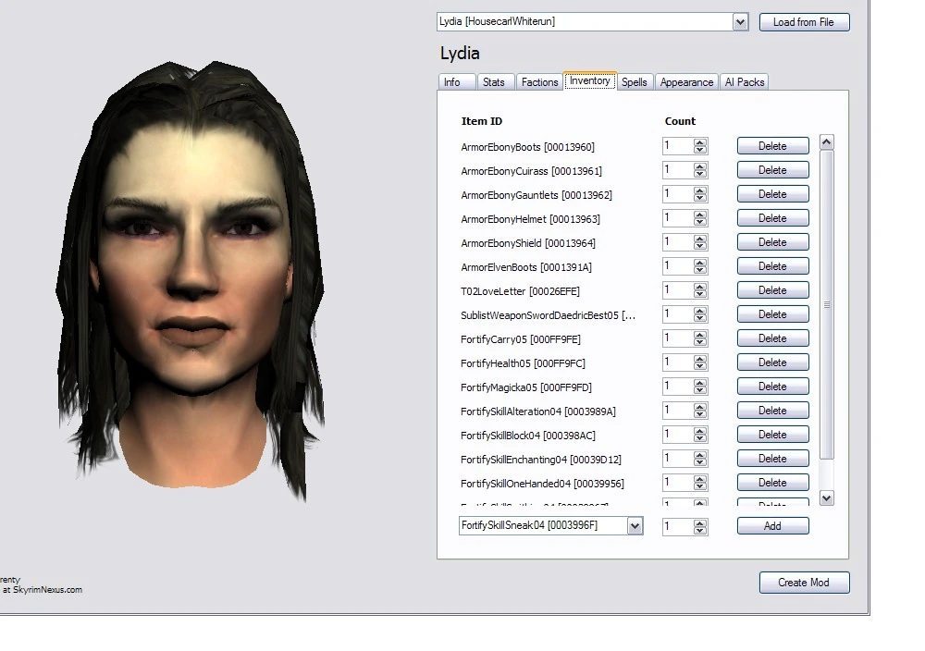Open the Factions tab
Image resolution: width=925 pixels, height=651 pixels.
click(x=539, y=82)
